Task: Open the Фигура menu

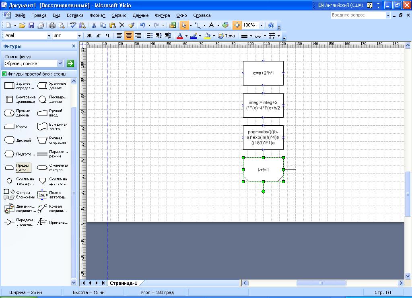Action: 162,15
